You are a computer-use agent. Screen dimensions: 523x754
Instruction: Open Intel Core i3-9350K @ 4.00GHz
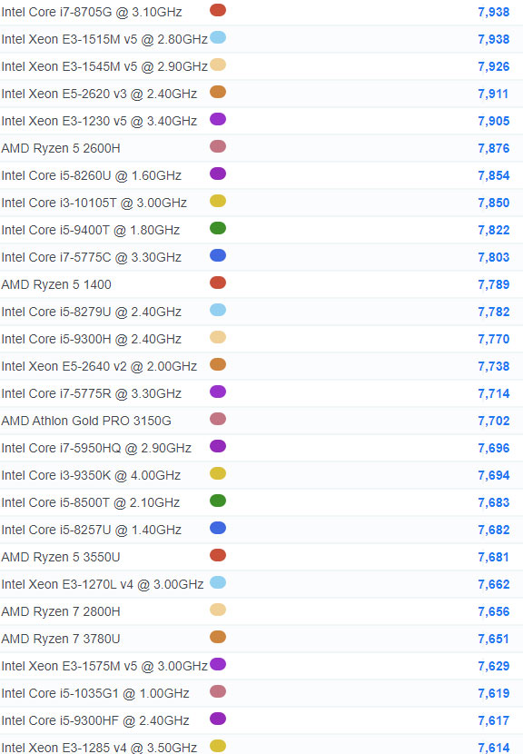[x=91, y=475]
